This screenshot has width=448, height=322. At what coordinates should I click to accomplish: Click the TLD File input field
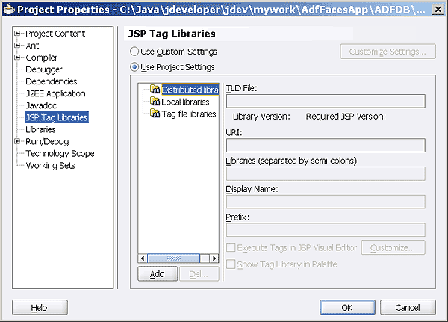(x=326, y=102)
